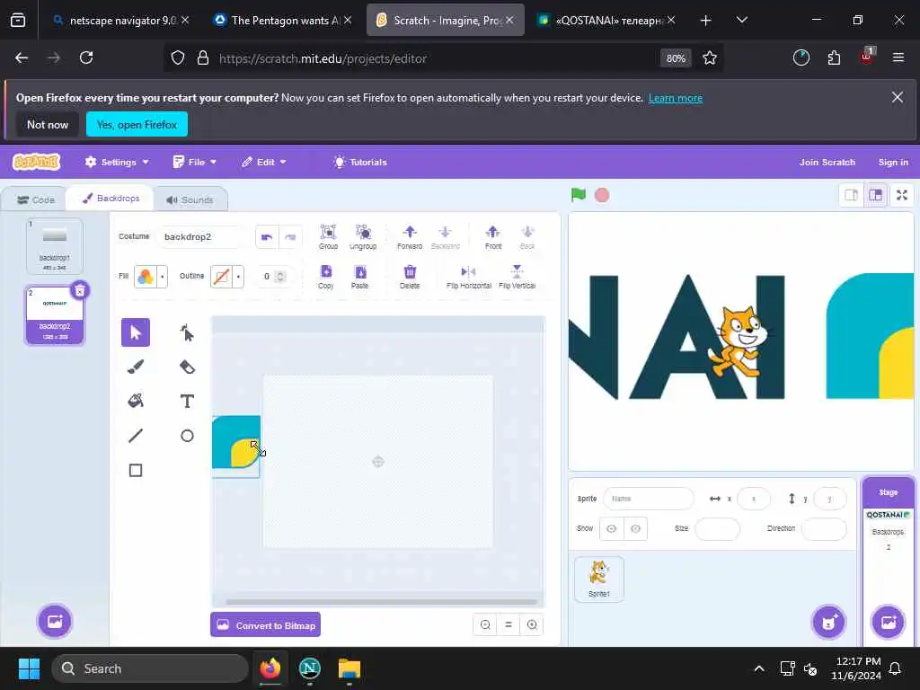Viewport: 920px width, 690px height.
Task: Switch to small stage layout
Action: coord(851,195)
